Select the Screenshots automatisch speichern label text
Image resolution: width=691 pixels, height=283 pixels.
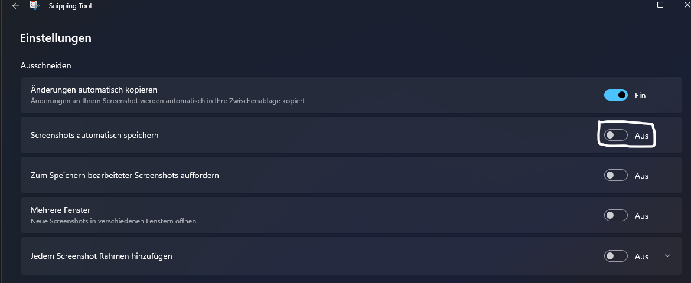94,135
